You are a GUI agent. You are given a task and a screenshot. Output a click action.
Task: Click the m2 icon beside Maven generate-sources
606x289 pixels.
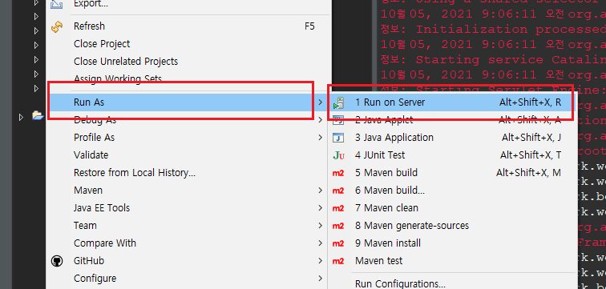point(338,226)
